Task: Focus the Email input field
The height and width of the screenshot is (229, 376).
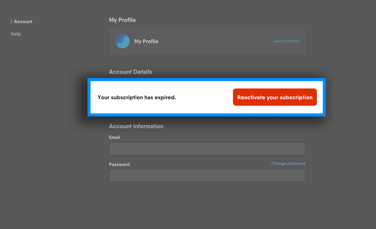Action: tap(207, 149)
